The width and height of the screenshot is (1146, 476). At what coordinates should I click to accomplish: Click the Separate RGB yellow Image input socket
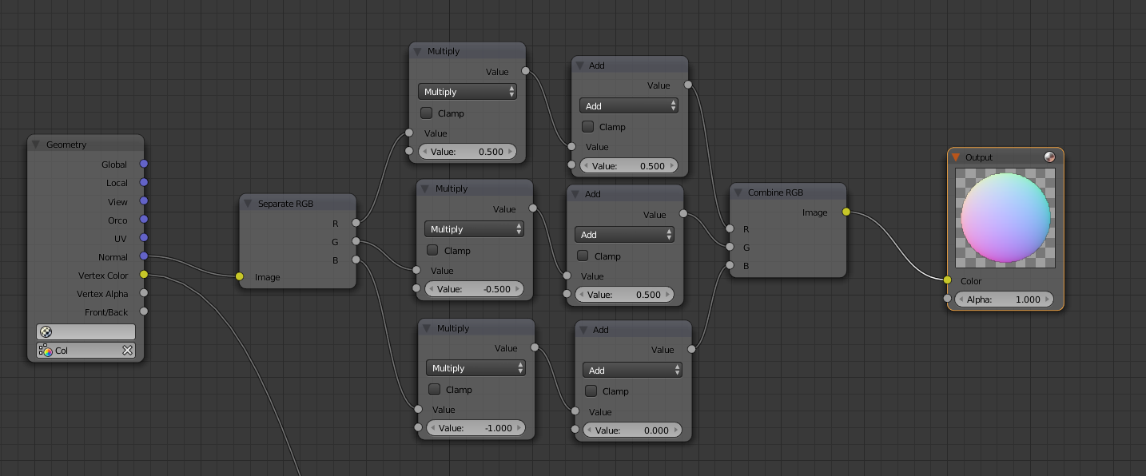pyautogui.click(x=240, y=276)
